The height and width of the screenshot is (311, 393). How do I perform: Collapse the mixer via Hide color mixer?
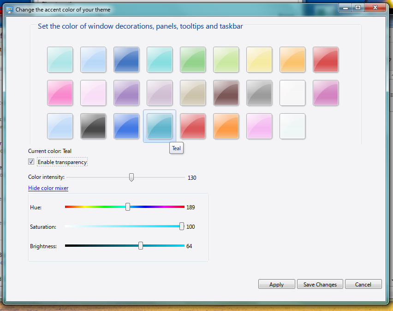pyautogui.click(x=48, y=188)
